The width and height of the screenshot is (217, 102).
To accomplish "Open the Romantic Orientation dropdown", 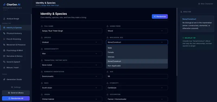I will pyautogui.click(x=71, y=76).
